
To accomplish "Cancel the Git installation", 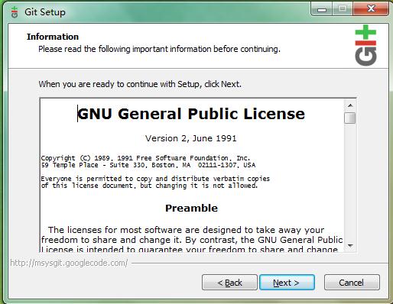I will [352, 283].
